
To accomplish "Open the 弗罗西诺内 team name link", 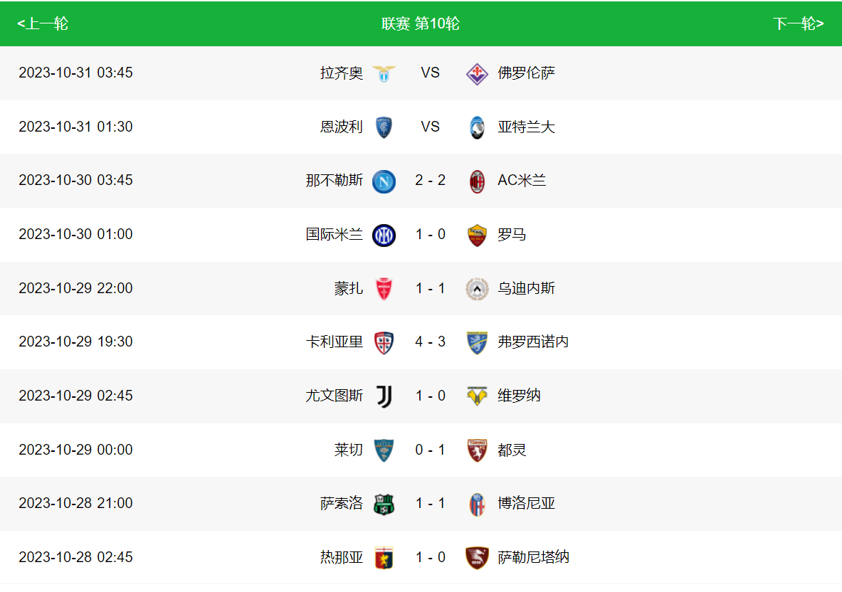I will [533, 342].
